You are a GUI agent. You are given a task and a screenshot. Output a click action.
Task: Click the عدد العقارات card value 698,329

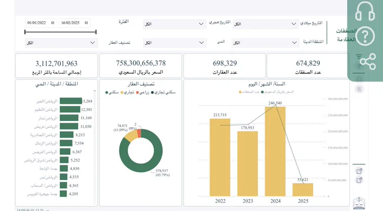pos(225,63)
